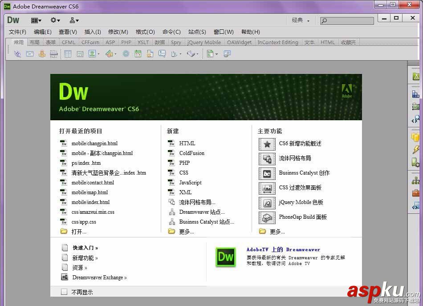Image resolution: width=423 pixels, height=306 pixels.
Task: Click the PhoneGap Build panel feature icon
Action: [267, 218]
